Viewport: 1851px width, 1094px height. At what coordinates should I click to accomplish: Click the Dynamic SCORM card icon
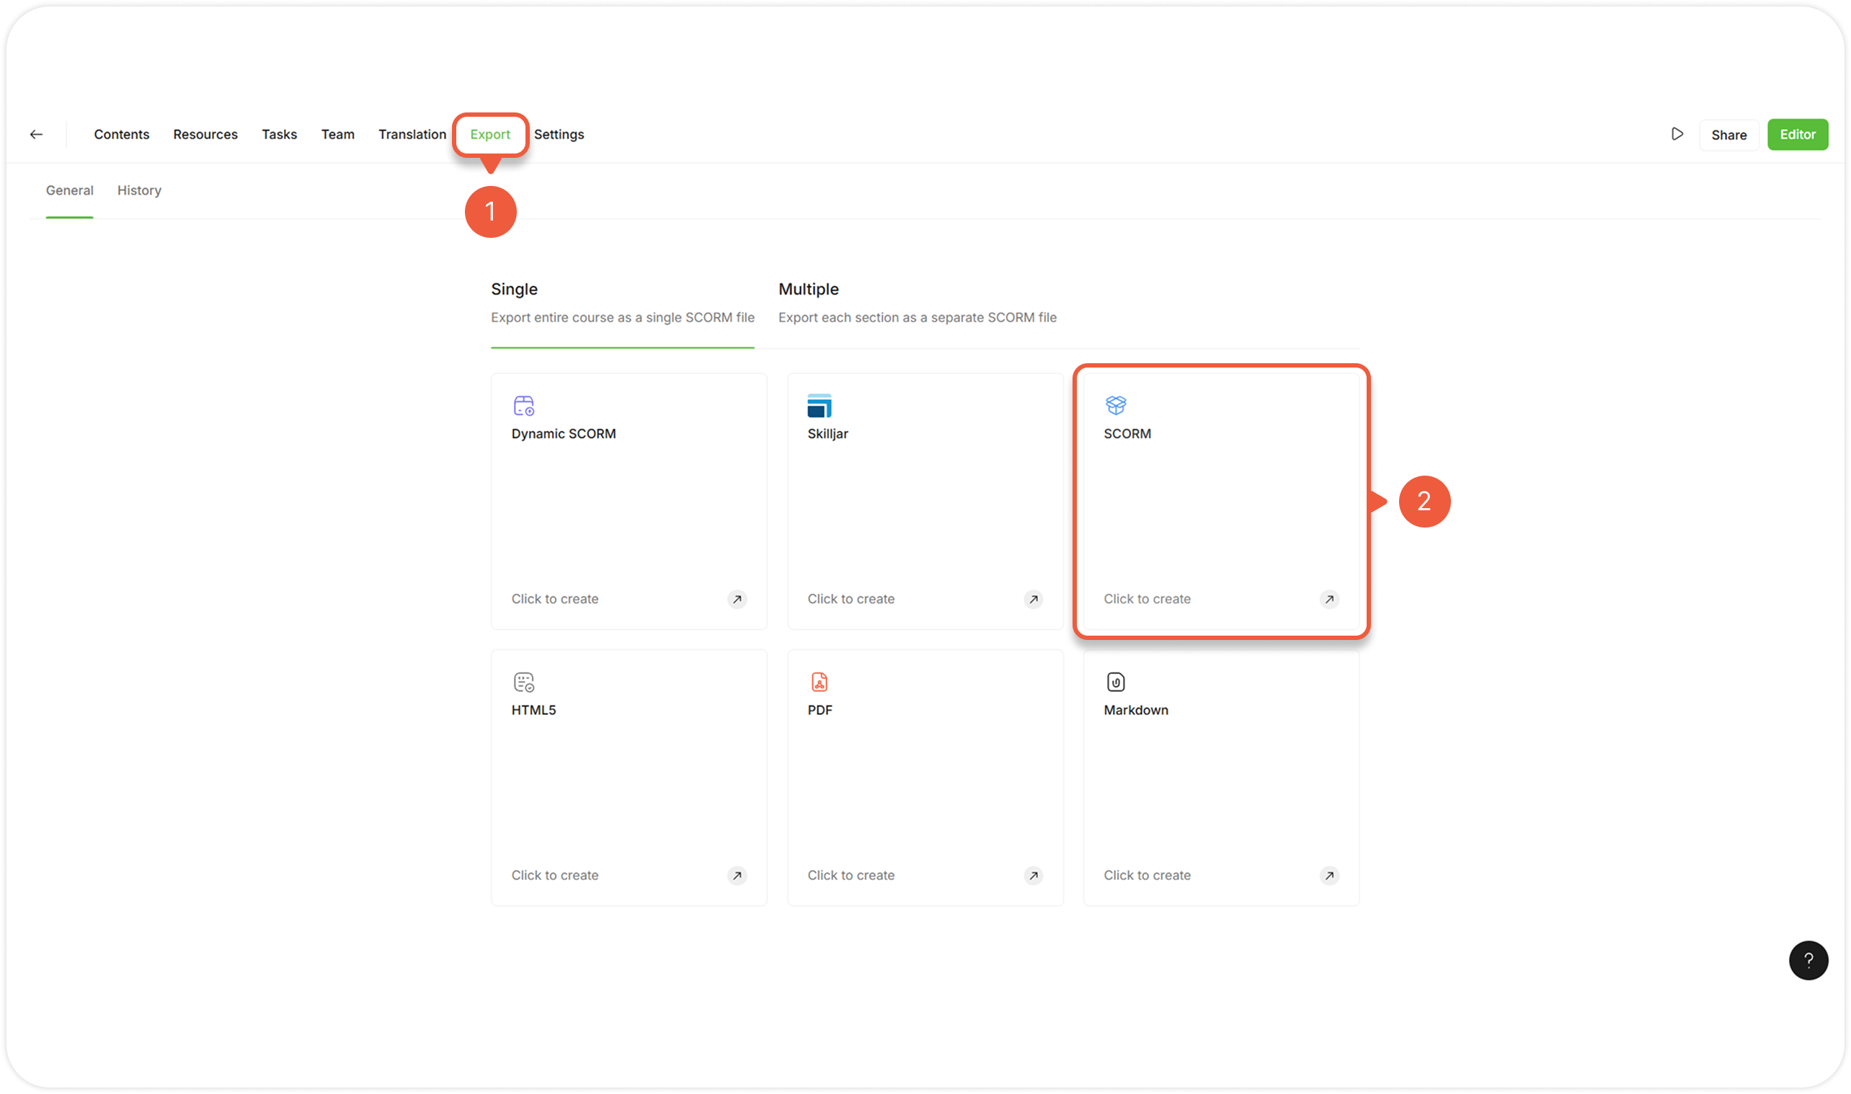click(x=523, y=406)
